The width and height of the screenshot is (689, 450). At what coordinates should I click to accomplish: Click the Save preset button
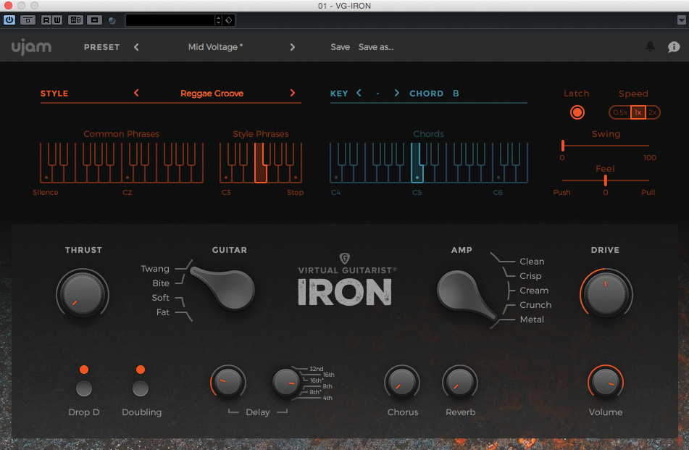(340, 47)
